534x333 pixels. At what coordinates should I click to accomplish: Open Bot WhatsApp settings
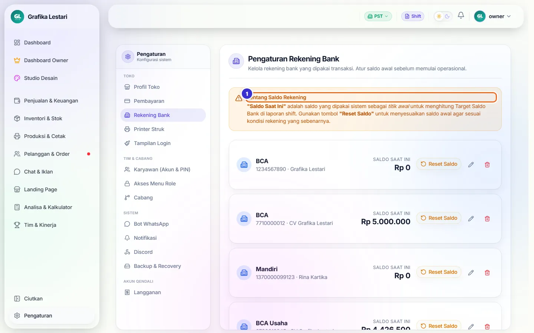(163, 224)
